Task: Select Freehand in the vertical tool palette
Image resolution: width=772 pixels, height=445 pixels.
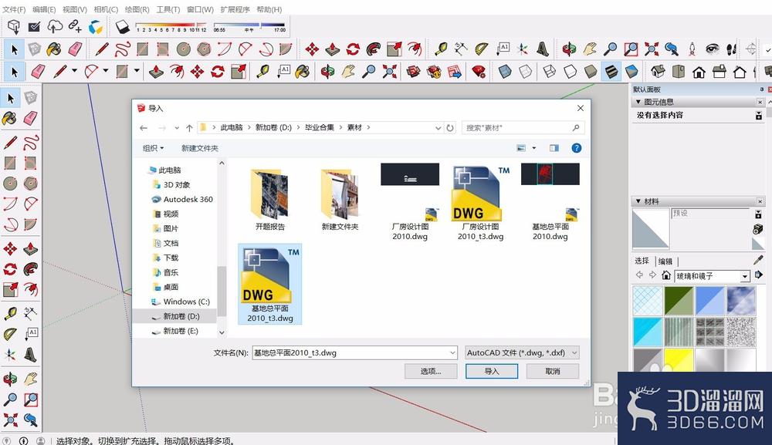Action: pos(31,143)
